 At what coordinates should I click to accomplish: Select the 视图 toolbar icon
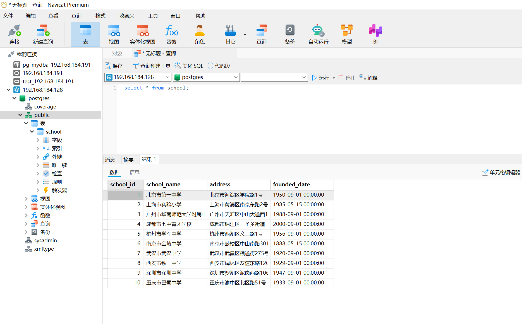click(114, 34)
